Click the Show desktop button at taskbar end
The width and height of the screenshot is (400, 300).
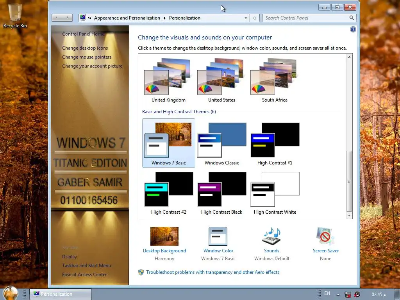397,294
